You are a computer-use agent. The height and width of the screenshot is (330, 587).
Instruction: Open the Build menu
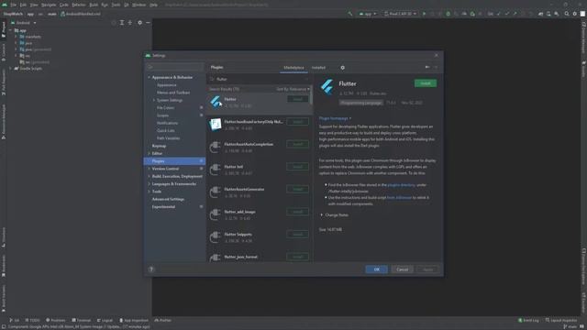click(94, 5)
